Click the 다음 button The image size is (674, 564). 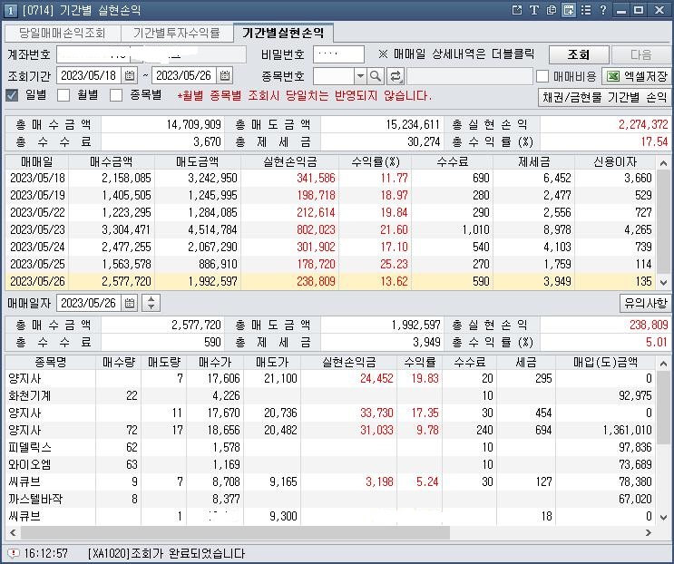[x=640, y=54]
